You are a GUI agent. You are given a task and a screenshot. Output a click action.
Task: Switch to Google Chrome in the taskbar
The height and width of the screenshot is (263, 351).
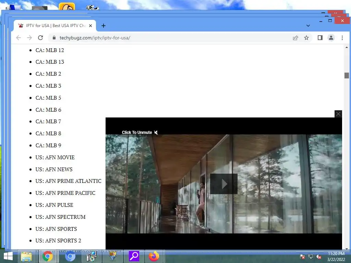pos(48,256)
